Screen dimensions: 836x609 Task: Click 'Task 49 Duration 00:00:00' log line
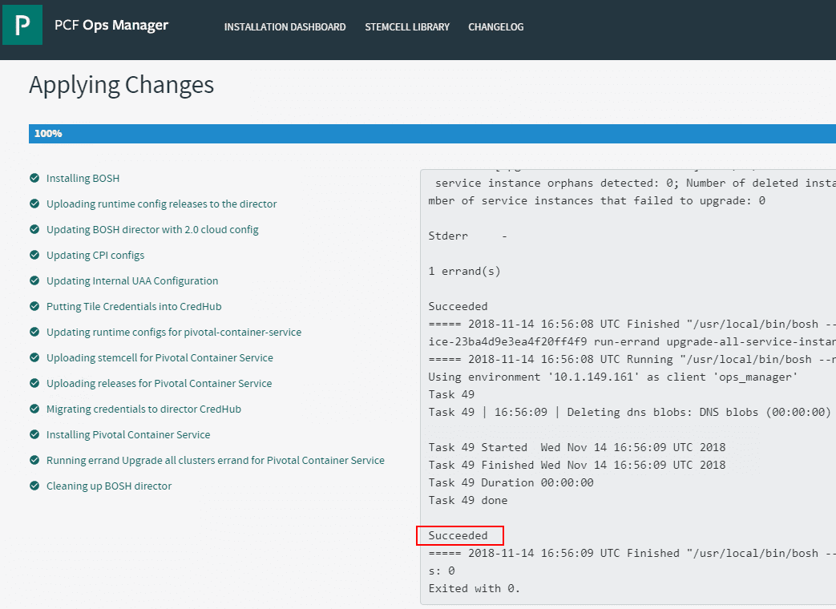[x=511, y=482]
